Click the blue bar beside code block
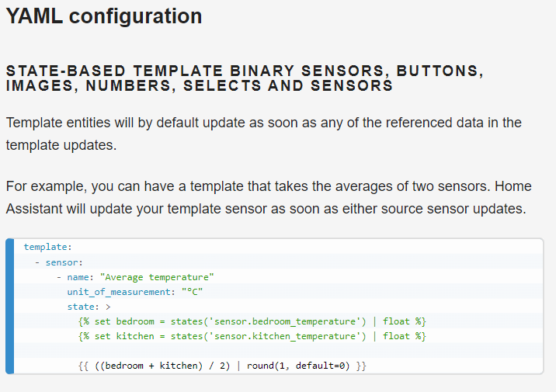556x392 pixels. [x=10, y=307]
